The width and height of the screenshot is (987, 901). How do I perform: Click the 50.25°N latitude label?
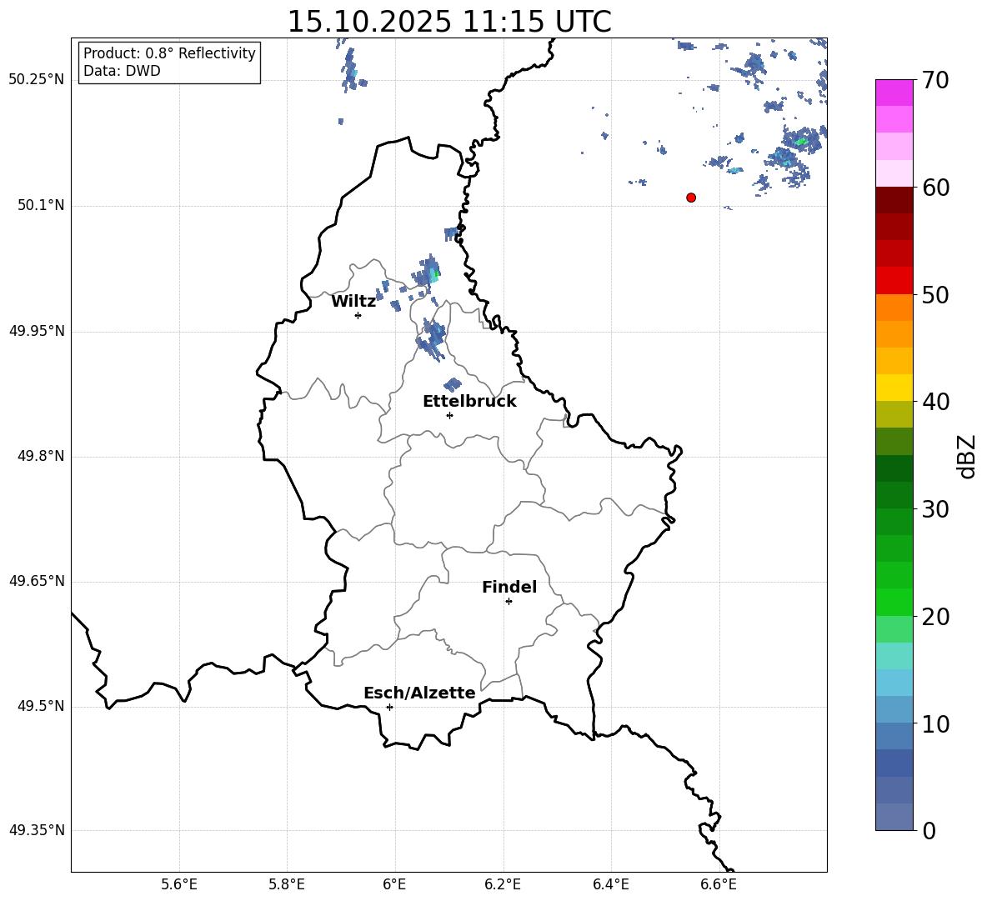pyautogui.click(x=37, y=80)
